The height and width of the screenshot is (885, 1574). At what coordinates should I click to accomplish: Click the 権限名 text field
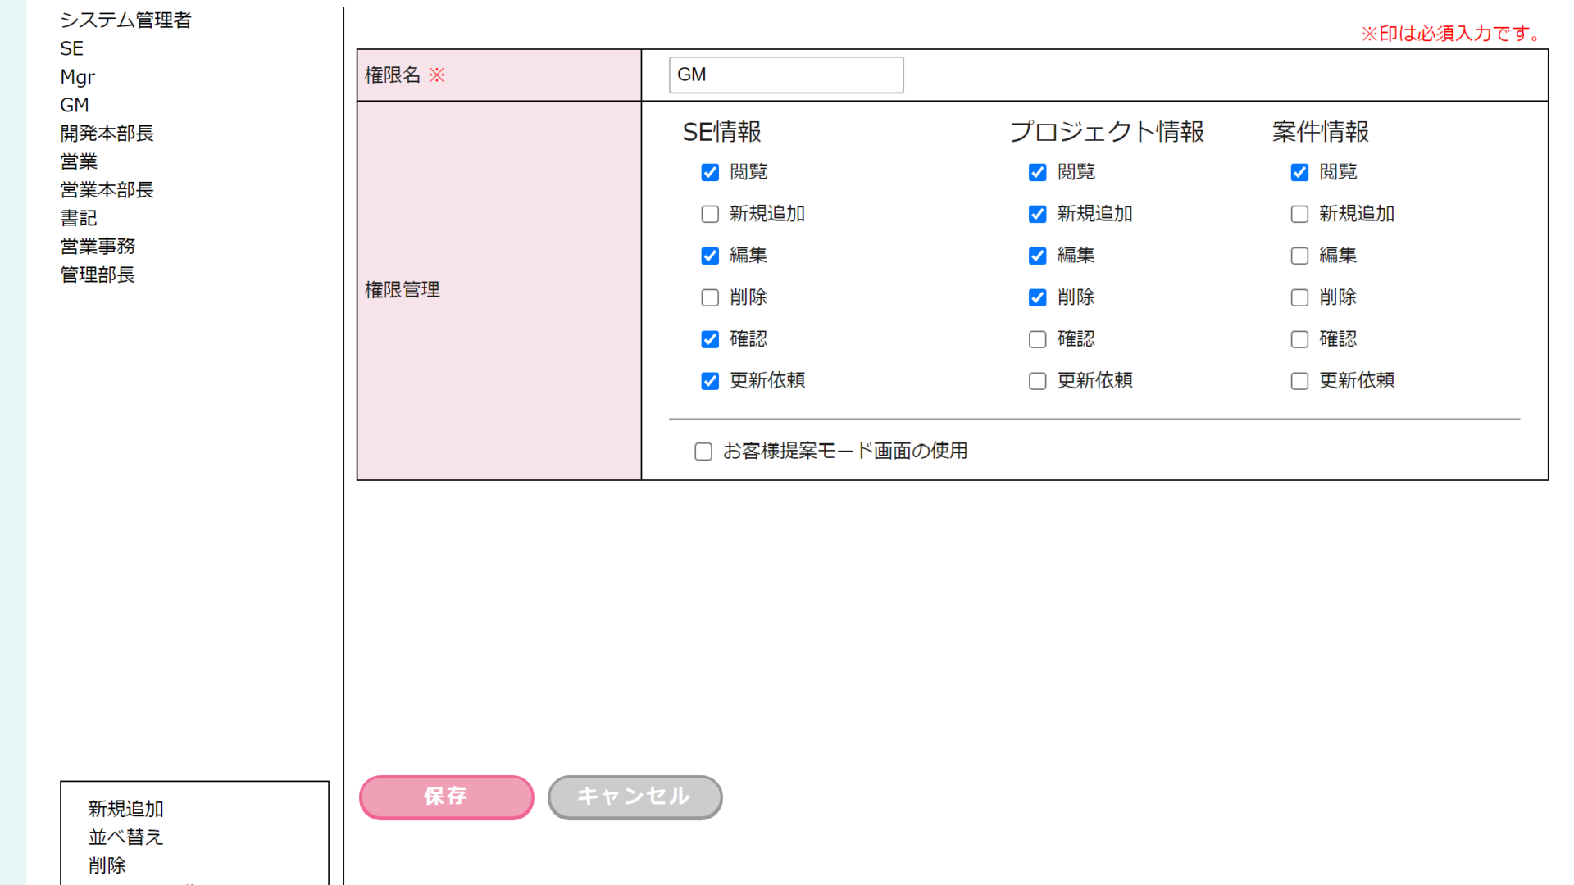coord(785,75)
